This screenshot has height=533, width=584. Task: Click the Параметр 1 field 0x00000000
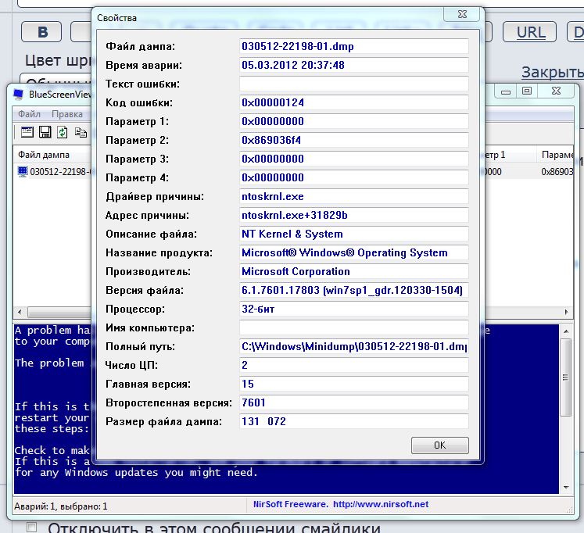pyautogui.click(x=354, y=121)
